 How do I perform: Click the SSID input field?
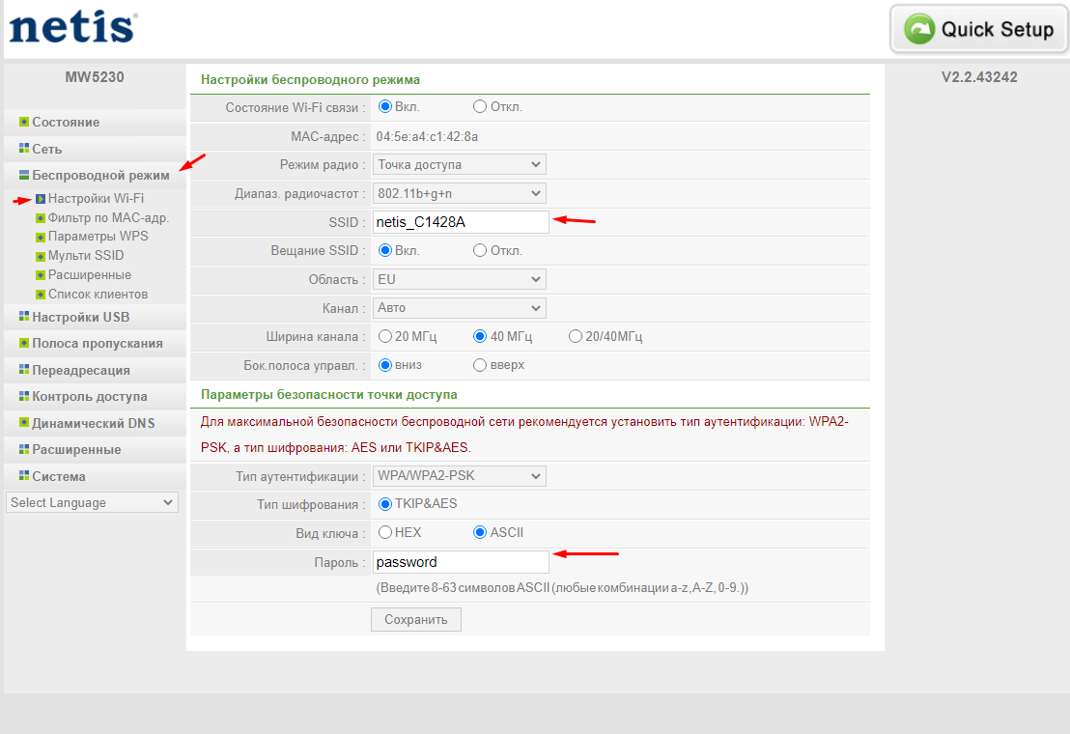click(461, 222)
